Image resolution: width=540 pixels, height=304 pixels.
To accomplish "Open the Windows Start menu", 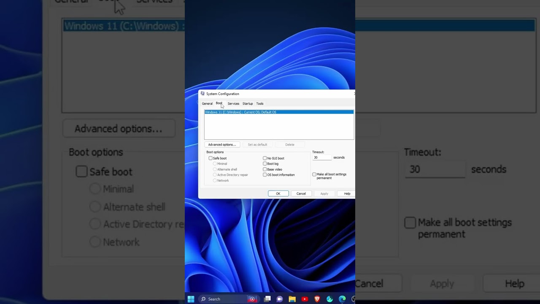I will click(x=191, y=299).
